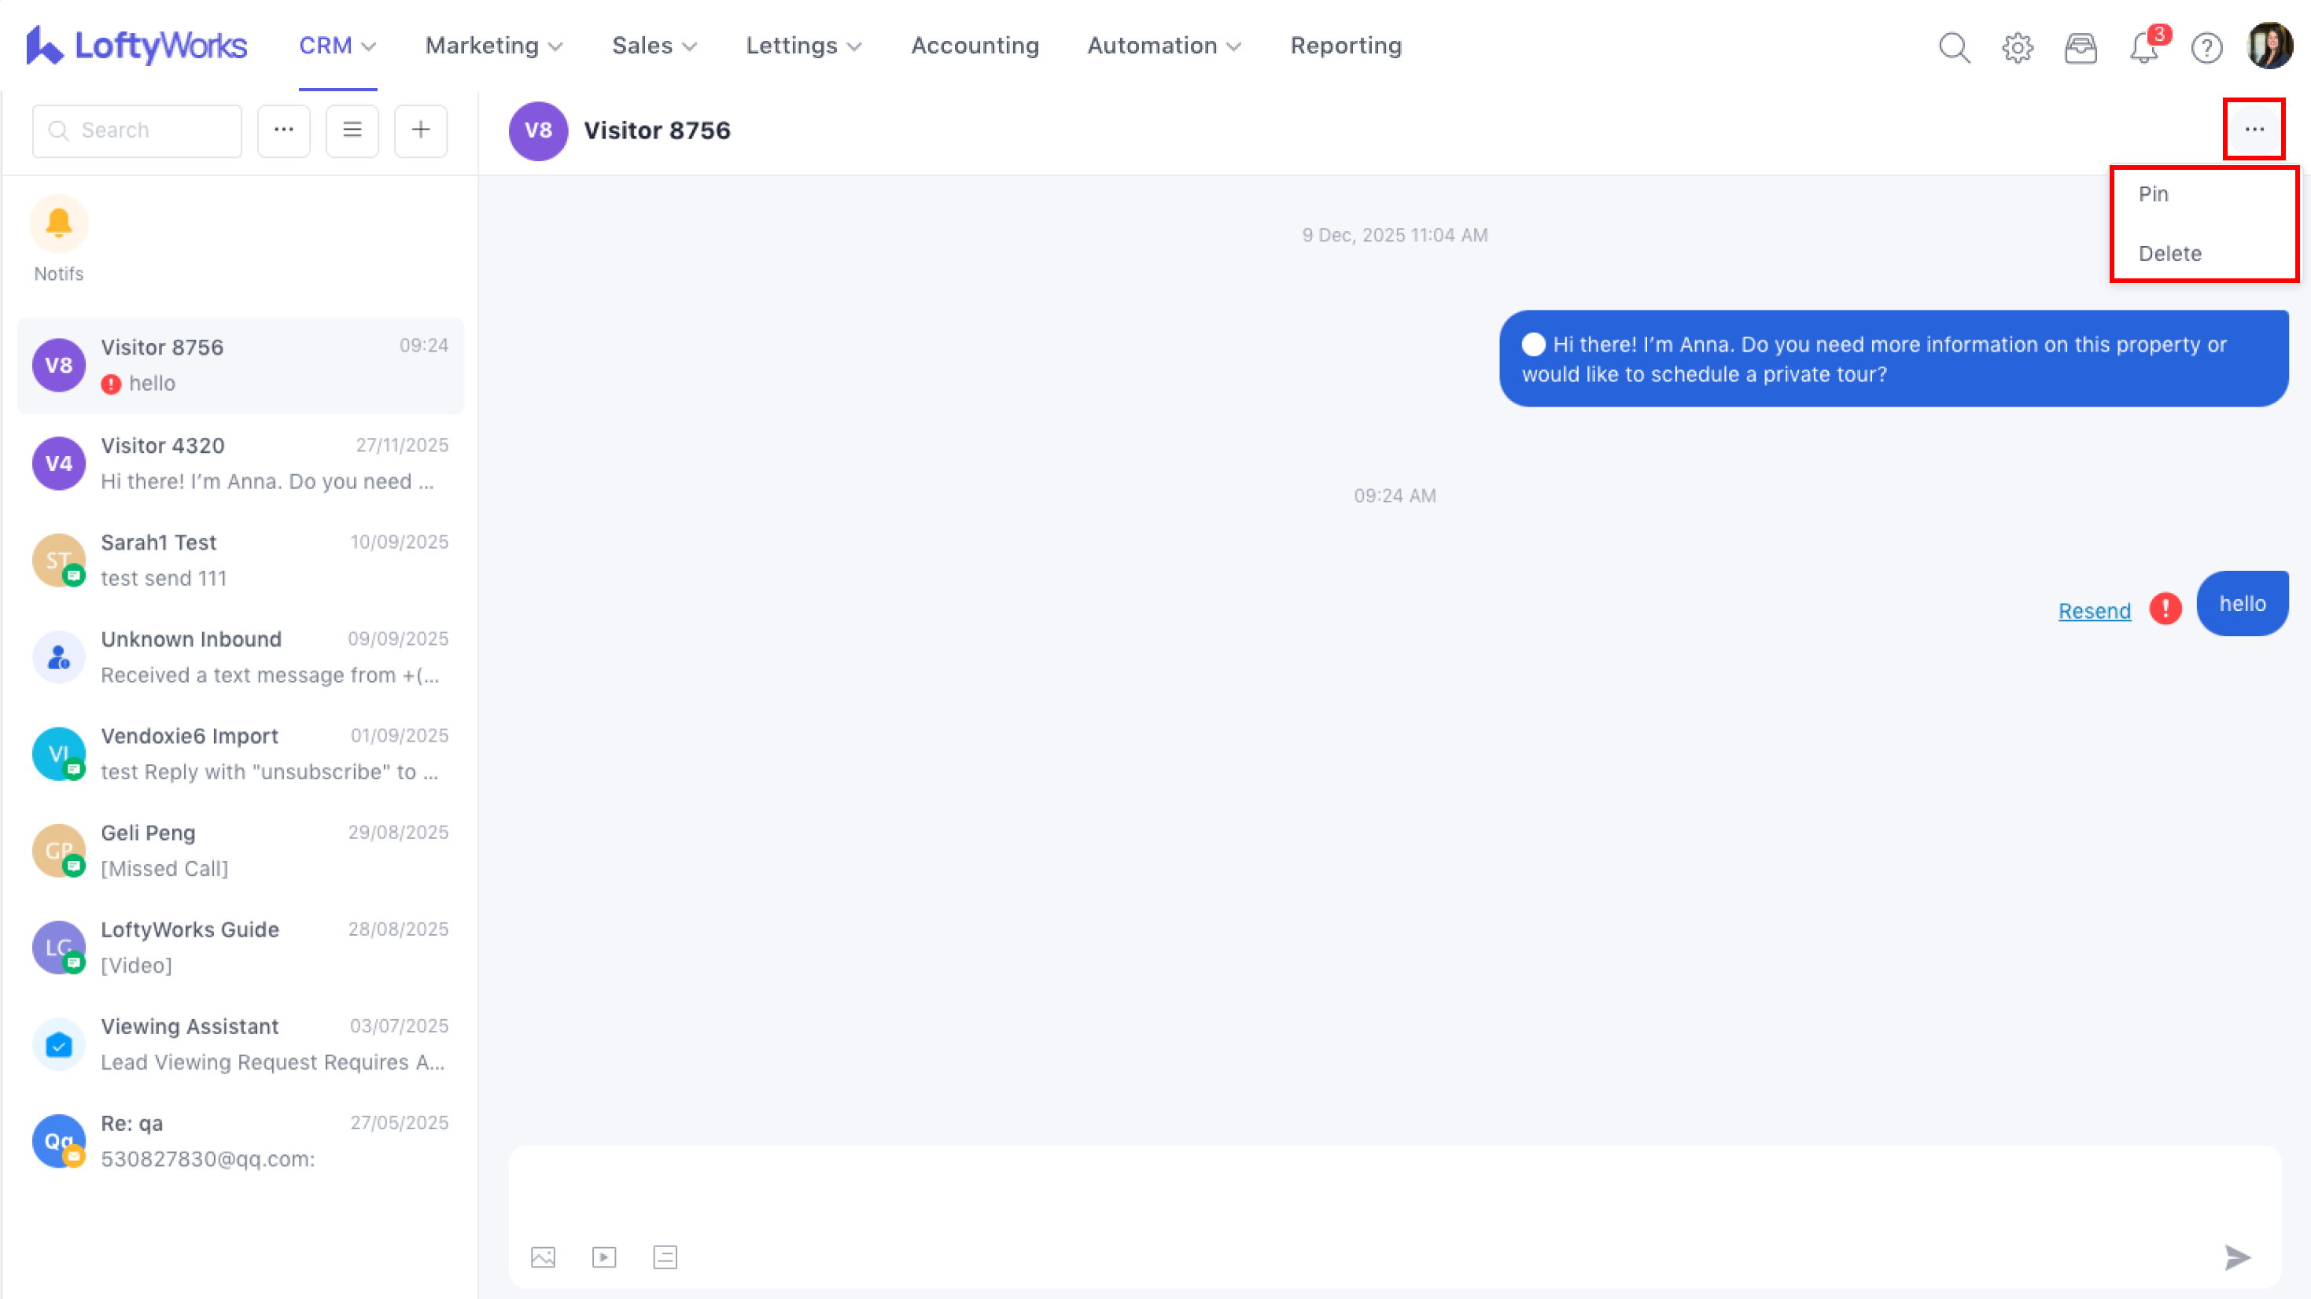Image resolution: width=2311 pixels, height=1299 pixels.
Task: Click the Notifs bell icon
Action: (x=58, y=223)
